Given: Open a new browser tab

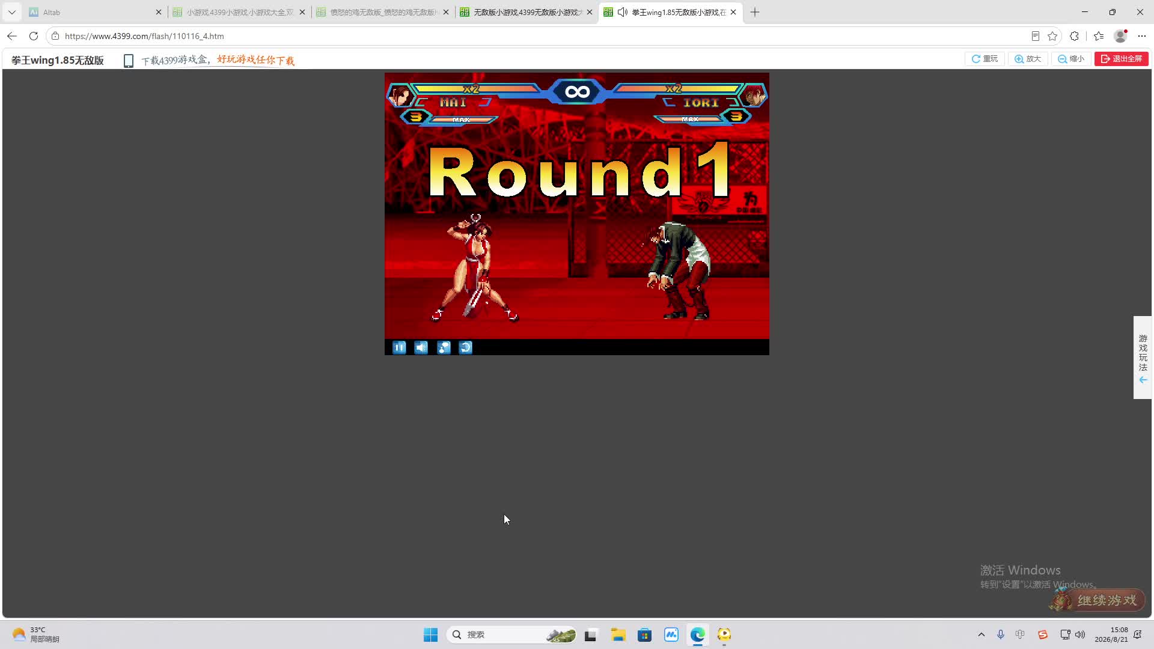Looking at the screenshot, I should coord(755,12).
